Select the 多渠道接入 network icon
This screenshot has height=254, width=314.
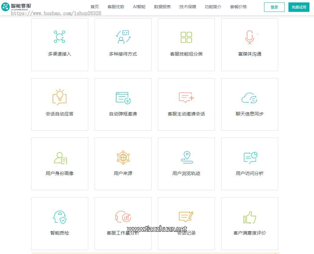point(60,36)
